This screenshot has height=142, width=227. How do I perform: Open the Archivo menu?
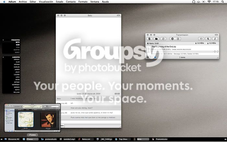point(23,2)
